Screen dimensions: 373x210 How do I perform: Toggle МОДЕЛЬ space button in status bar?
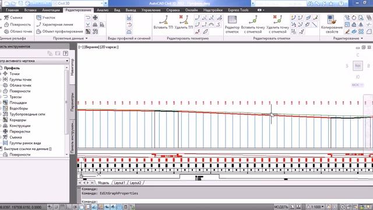[281, 207]
